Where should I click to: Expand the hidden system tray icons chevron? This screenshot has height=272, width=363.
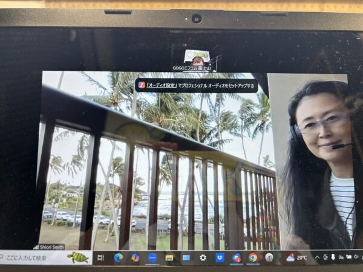[316, 257]
